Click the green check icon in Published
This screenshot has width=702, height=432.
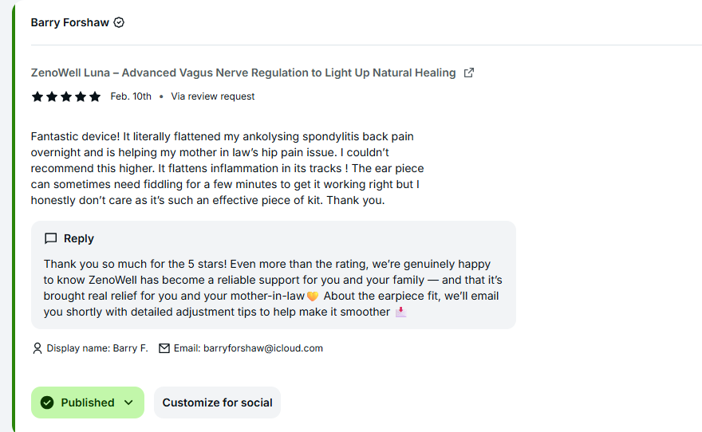(x=47, y=403)
